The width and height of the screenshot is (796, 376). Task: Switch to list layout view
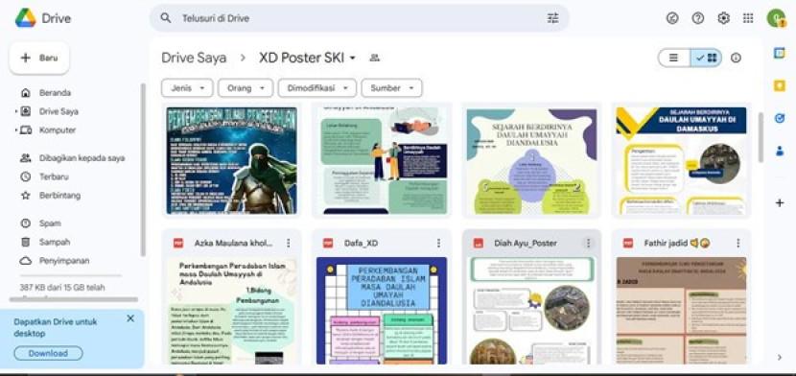coord(673,58)
